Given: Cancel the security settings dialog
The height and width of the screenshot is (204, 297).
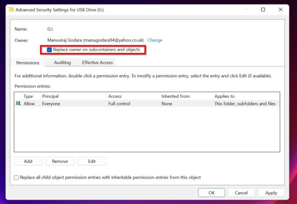Looking at the screenshot, I should (241, 193).
